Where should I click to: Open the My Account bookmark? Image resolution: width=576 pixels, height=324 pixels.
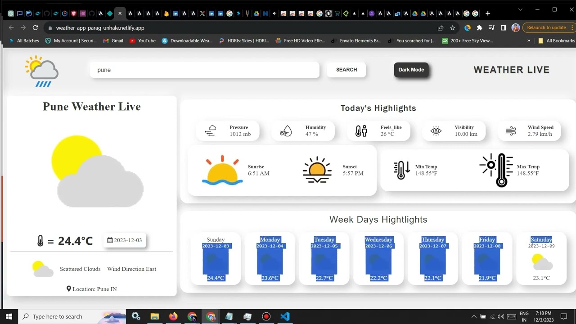[71, 40]
